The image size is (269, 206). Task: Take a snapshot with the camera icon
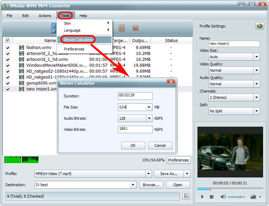(x=253, y=197)
